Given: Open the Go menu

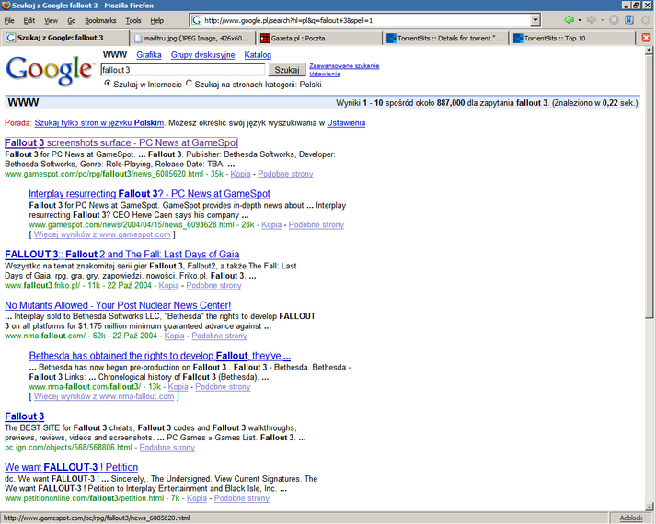Looking at the screenshot, I should click(x=72, y=20).
